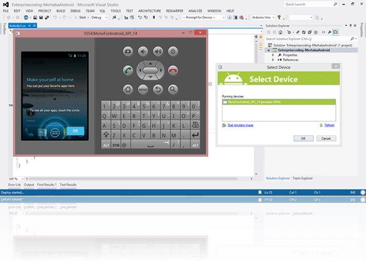Screen dimensions: 366x261
Task: Collapse the Enterprisecoding-MerhabaAndroid project node
Action: click(268, 50)
